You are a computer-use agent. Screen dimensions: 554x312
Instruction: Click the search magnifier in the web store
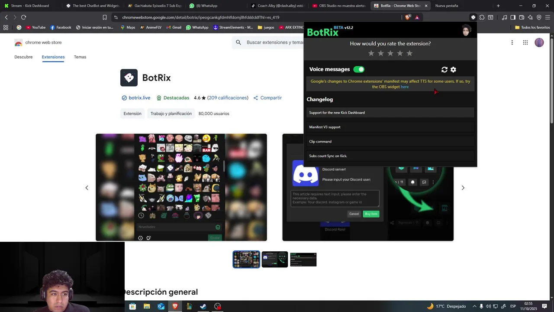[x=238, y=42]
